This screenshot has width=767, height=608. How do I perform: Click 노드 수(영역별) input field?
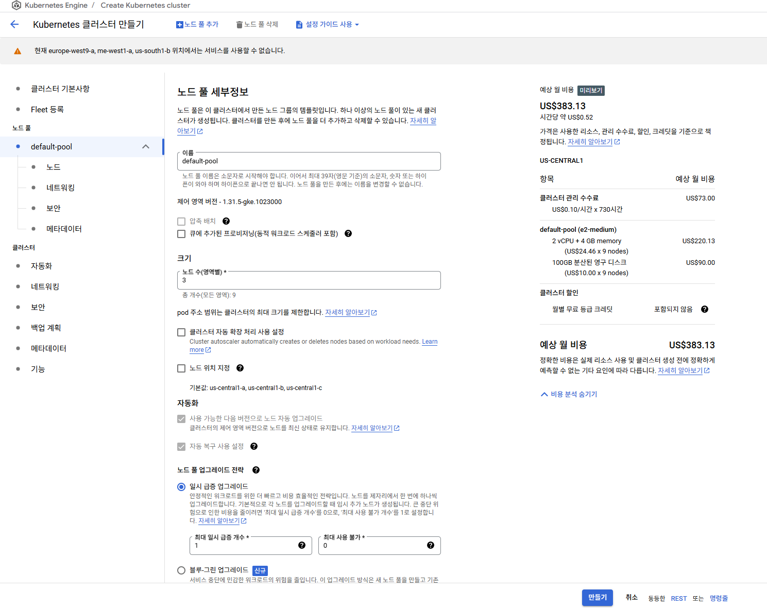tap(309, 280)
